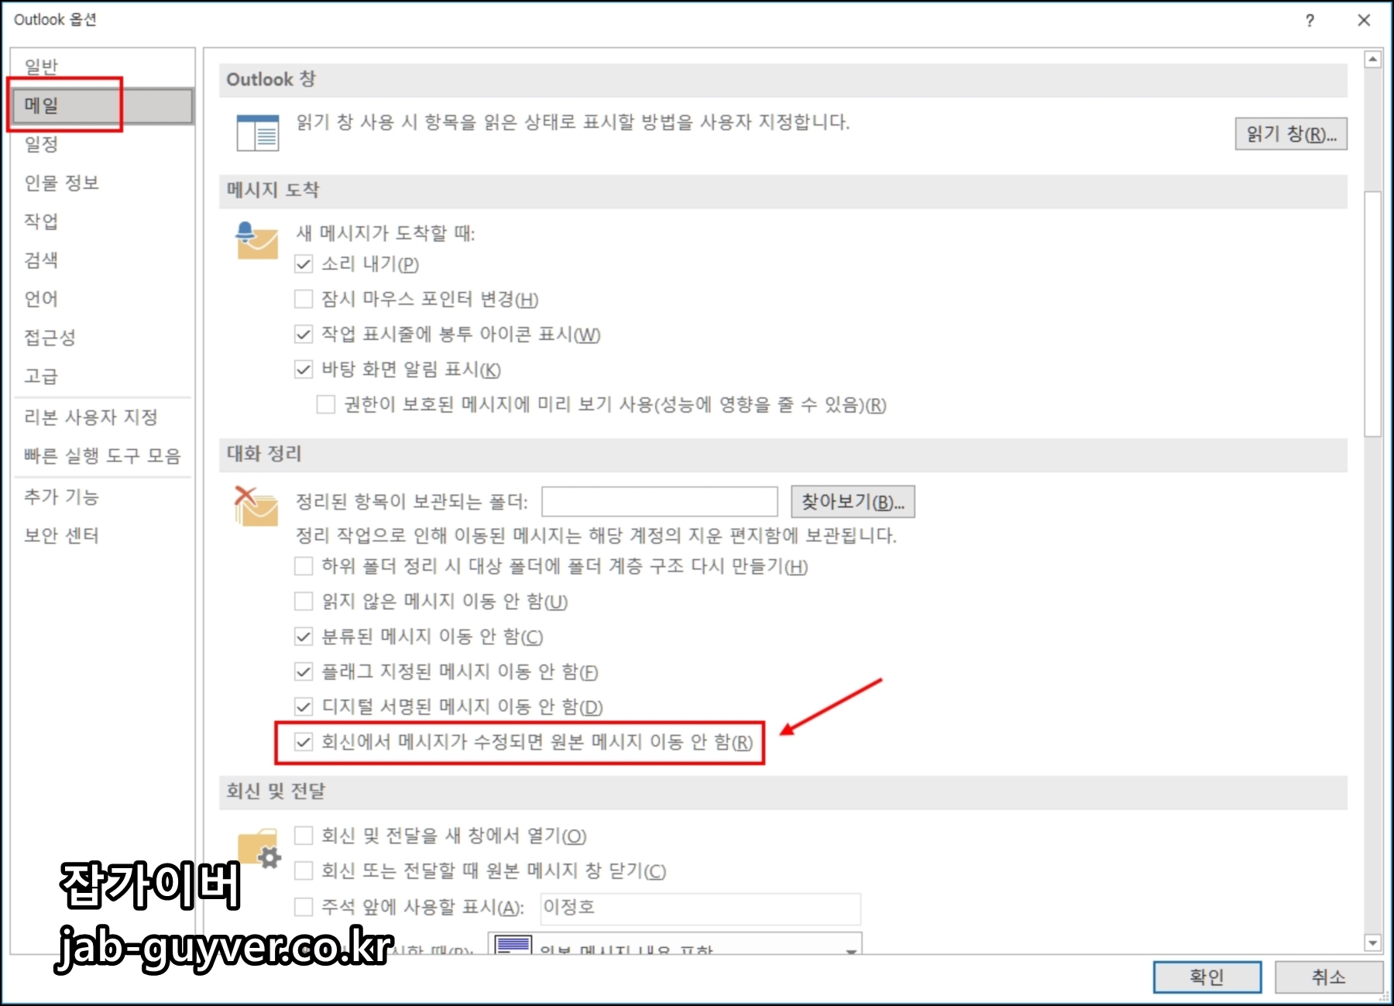Image resolution: width=1394 pixels, height=1006 pixels.
Task: Click the cleaned-items folder path field
Action: click(660, 502)
